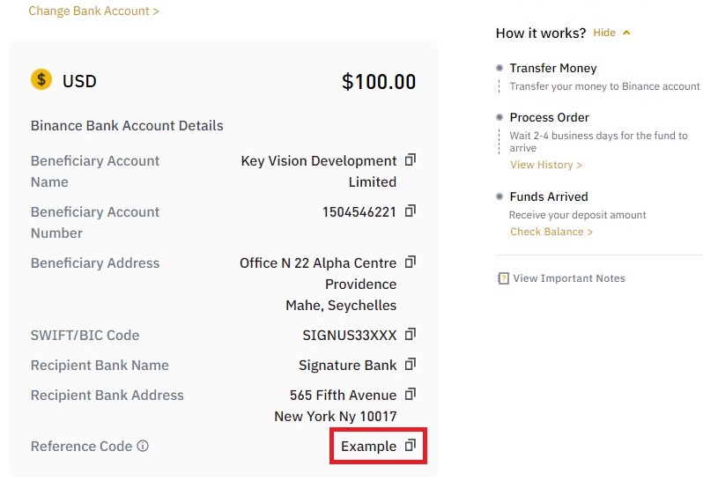Copy Signature Bank recipient name
Viewport: 703px width, 481px height.
coord(411,364)
